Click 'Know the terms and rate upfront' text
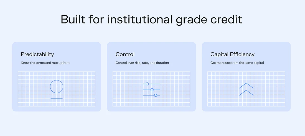305x136 pixels. tap(45, 63)
